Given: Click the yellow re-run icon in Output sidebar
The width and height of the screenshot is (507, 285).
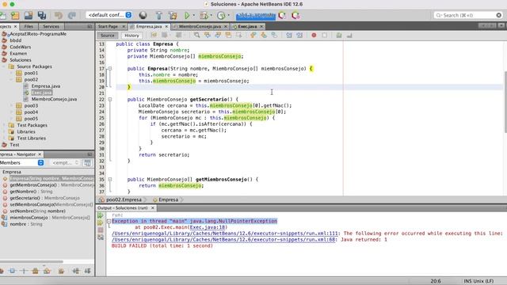Looking at the screenshot, I should tap(101, 222).
